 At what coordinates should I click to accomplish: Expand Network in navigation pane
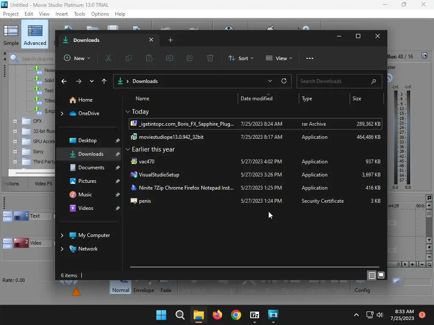(62, 249)
